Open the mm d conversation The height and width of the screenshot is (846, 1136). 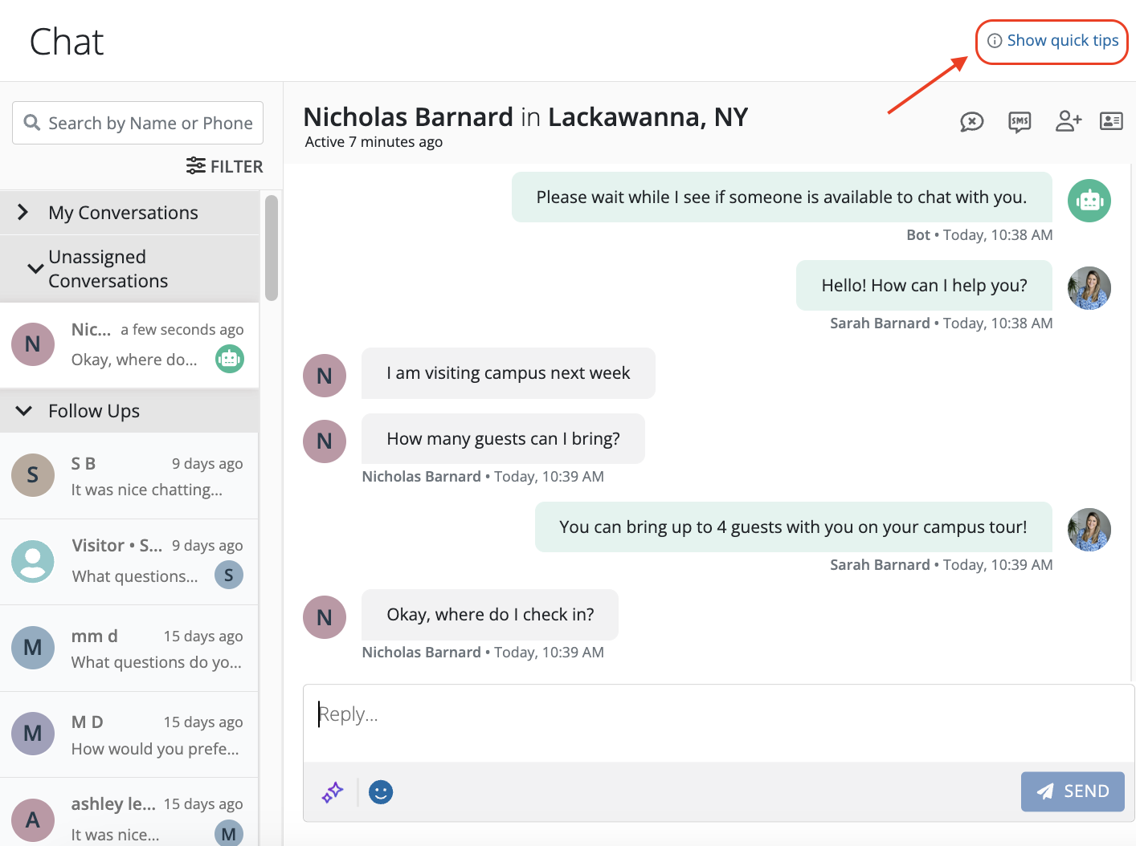click(129, 649)
